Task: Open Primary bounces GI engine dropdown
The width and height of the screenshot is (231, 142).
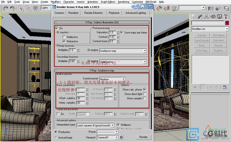Action: click(145, 51)
